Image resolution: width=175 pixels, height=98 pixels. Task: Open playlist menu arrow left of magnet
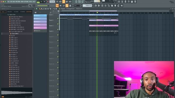(34, 9)
